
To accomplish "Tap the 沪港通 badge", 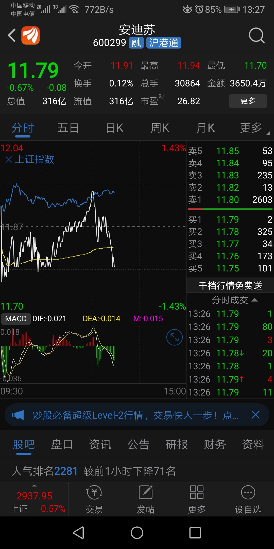I will tap(164, 43).
